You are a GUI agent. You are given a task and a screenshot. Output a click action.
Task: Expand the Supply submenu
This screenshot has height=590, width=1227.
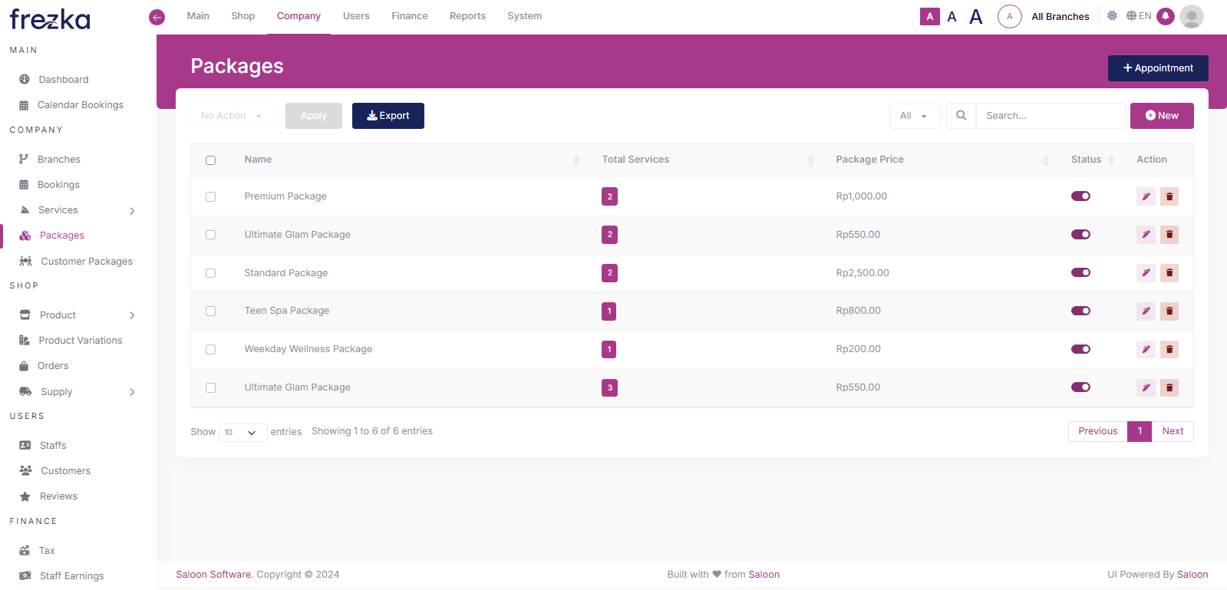(x=132, y=392)
